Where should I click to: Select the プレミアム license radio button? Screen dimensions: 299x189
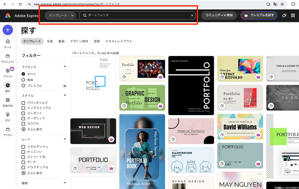point(23,86)
